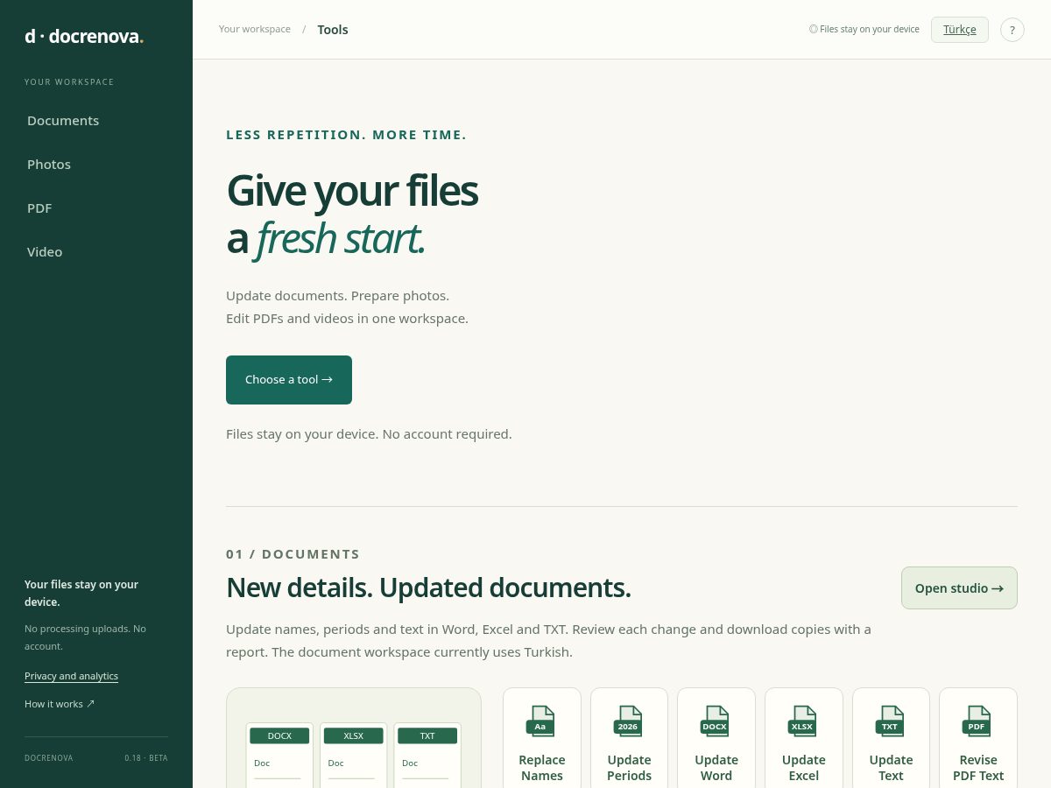Open Video in the sidebar
The image size is (1051, 788).
pos(45,251)
